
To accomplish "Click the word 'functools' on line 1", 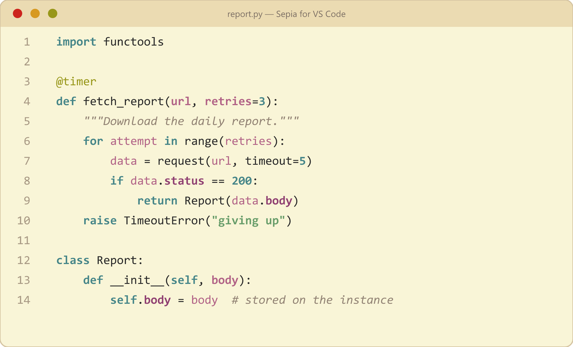I will (x=134, y=42).
